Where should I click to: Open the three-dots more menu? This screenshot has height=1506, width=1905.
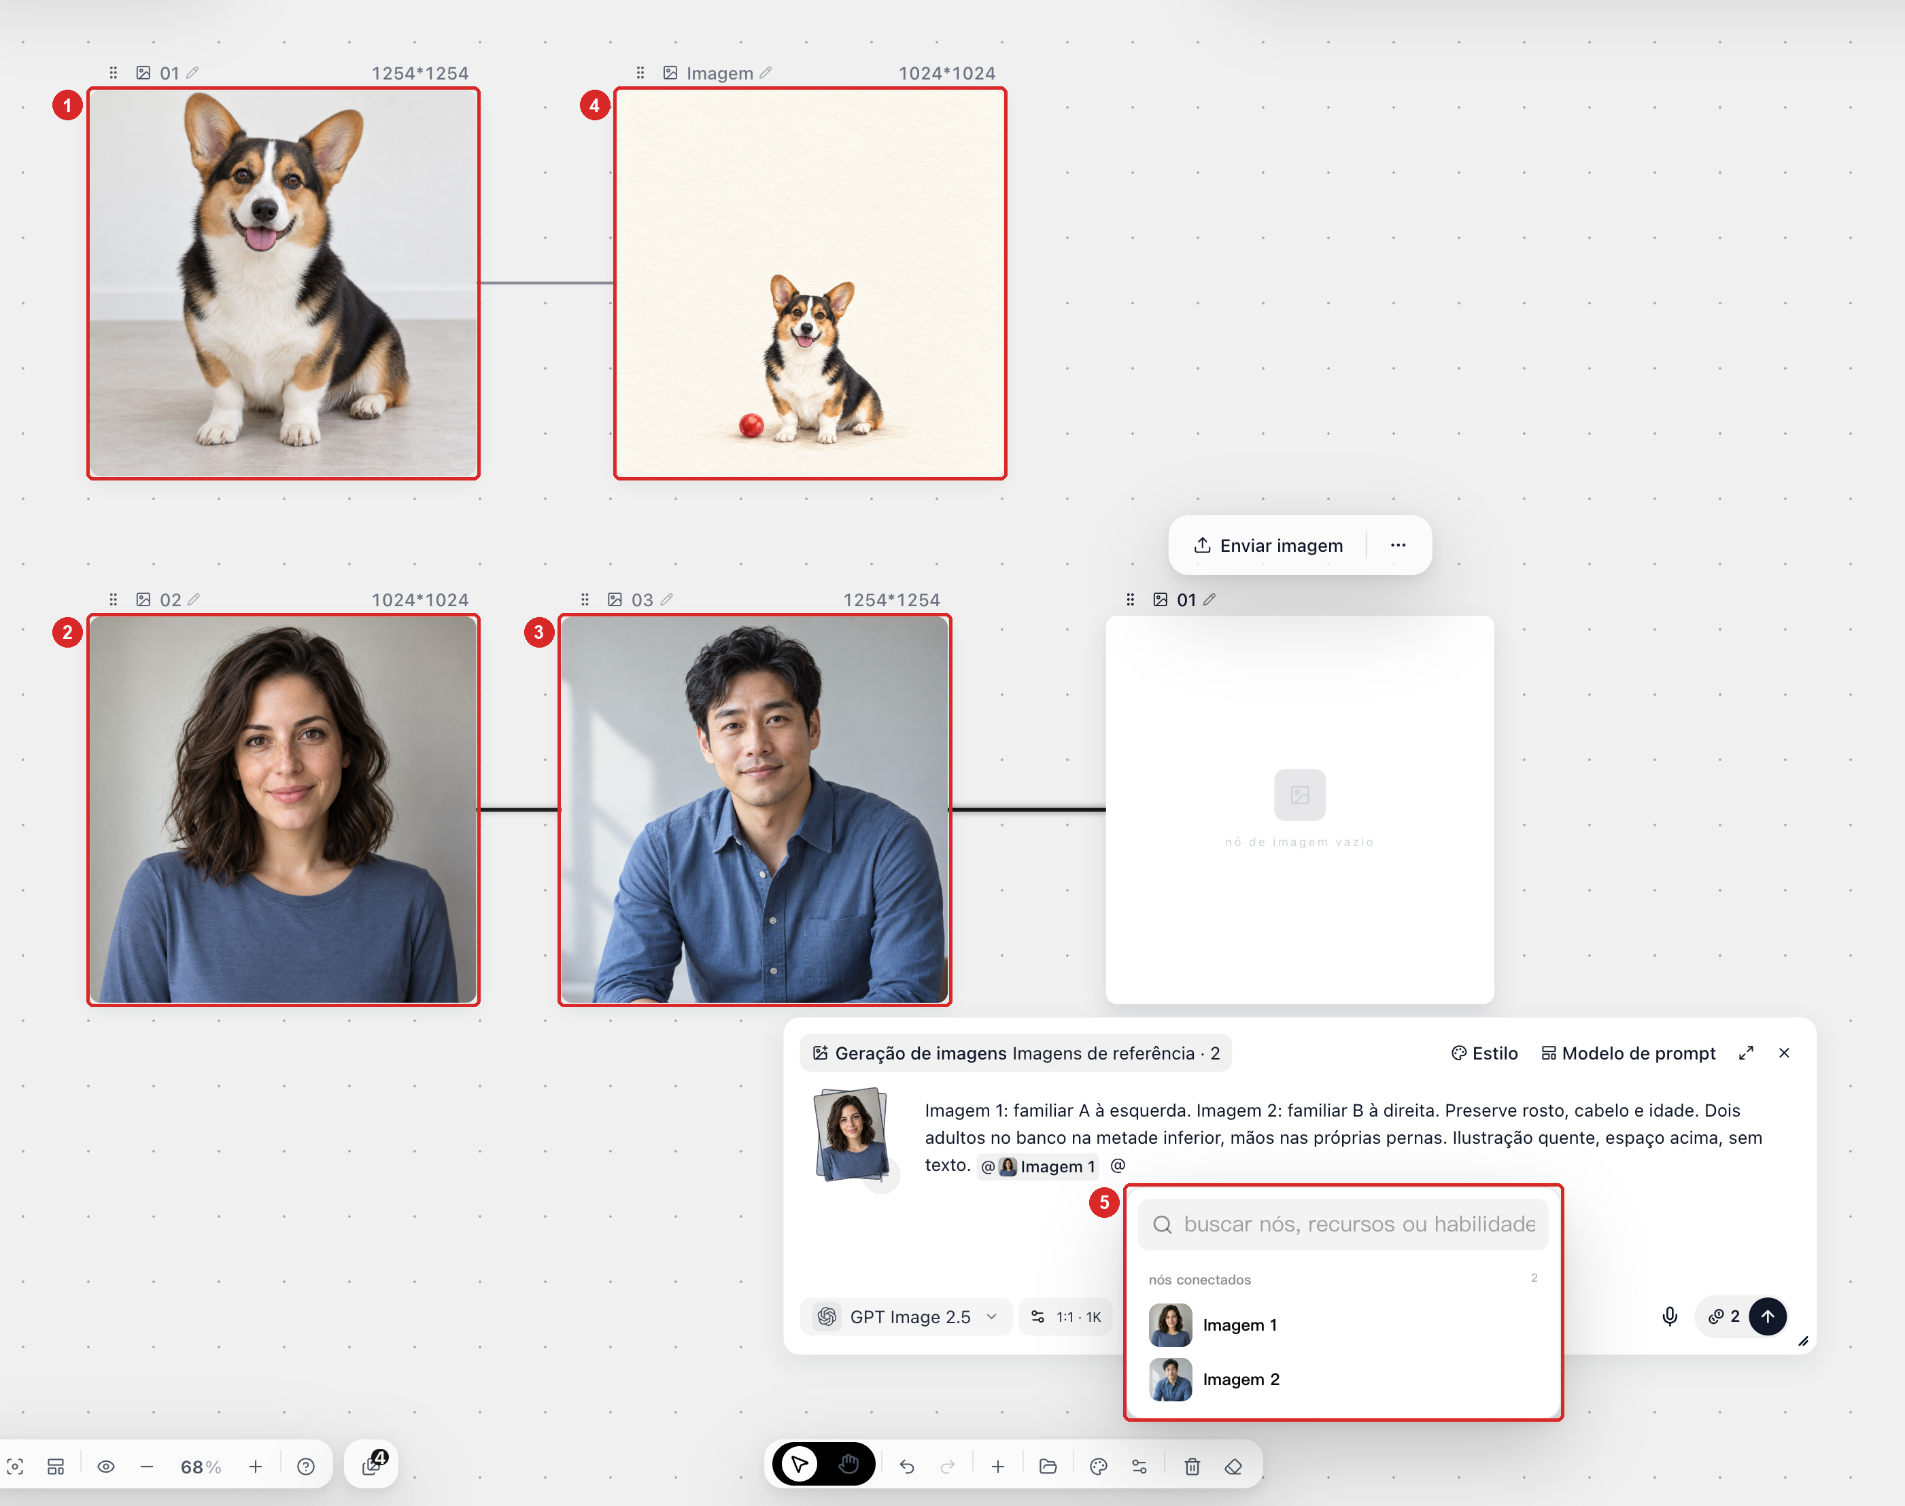1398,545
